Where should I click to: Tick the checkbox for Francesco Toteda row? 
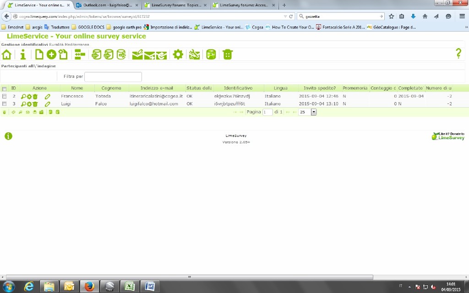coord(4,97)
